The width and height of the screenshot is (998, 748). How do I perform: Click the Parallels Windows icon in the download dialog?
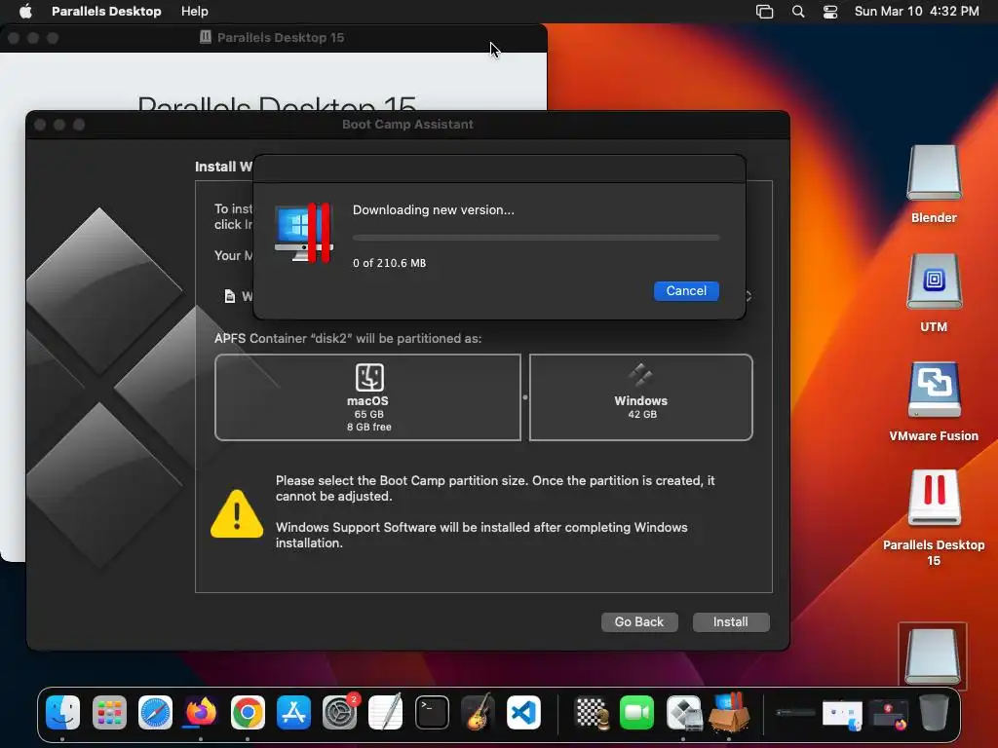[304, 233]
